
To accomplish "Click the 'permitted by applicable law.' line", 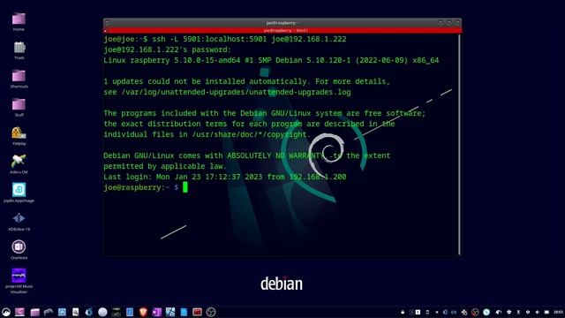I will pos(165,166).
